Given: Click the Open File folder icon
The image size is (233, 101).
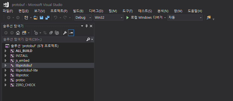Looking at the screenshot, I should 35,18.
